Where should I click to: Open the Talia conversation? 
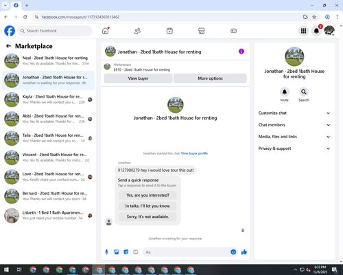[x=48, y=138]
